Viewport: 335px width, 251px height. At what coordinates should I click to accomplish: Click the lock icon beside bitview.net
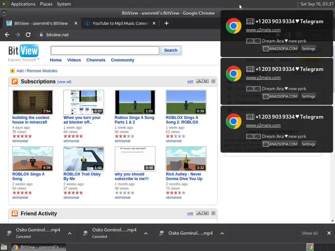[41, 35]
